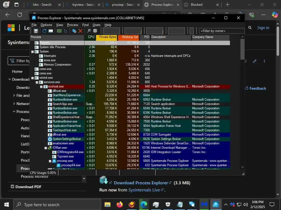Open File Explorer from the taskbar
This screenshot has height=210, width=281.
tap(108, 204)
